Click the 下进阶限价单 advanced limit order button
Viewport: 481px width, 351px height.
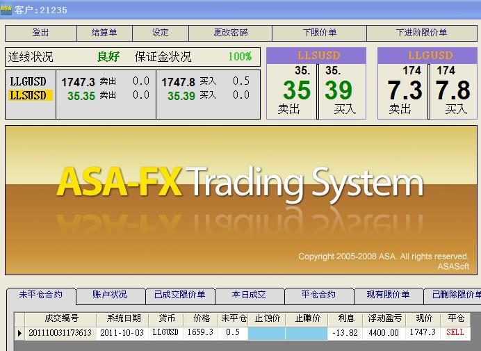pos(422,33)
